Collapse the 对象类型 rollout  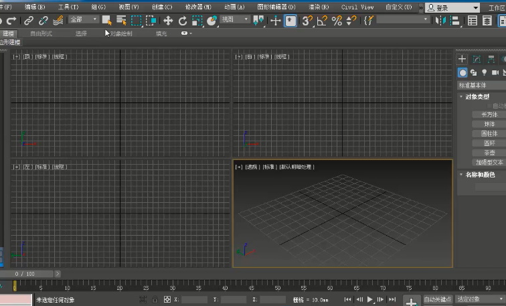pos(477,97)
